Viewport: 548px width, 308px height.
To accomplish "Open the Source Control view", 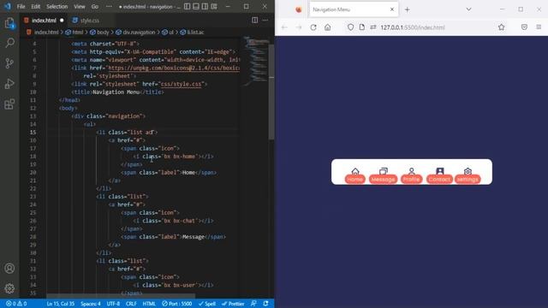I will 9,63.
